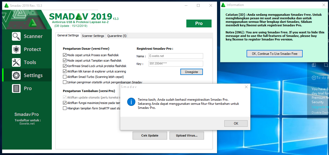The image size is (329, 155).
Task: Enable Izinkan pengiriman statistik checkbox
Action: click(x=65, y=82)
